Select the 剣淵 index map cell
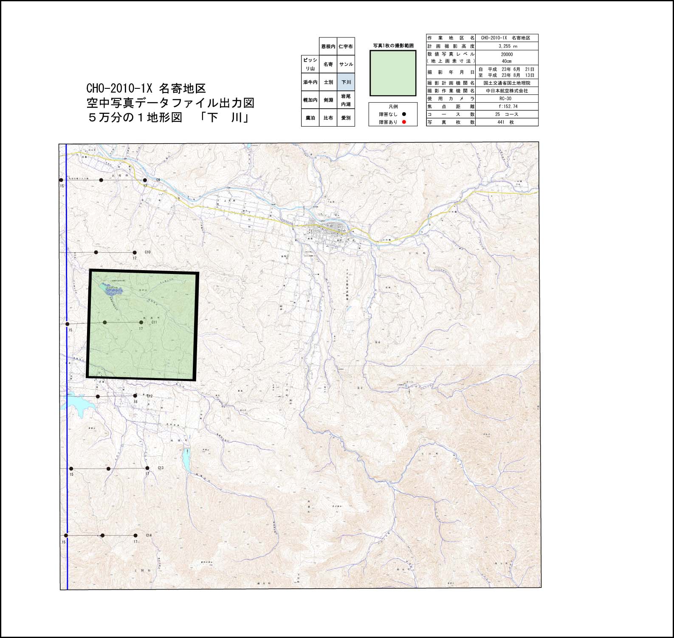 [328, 100]
